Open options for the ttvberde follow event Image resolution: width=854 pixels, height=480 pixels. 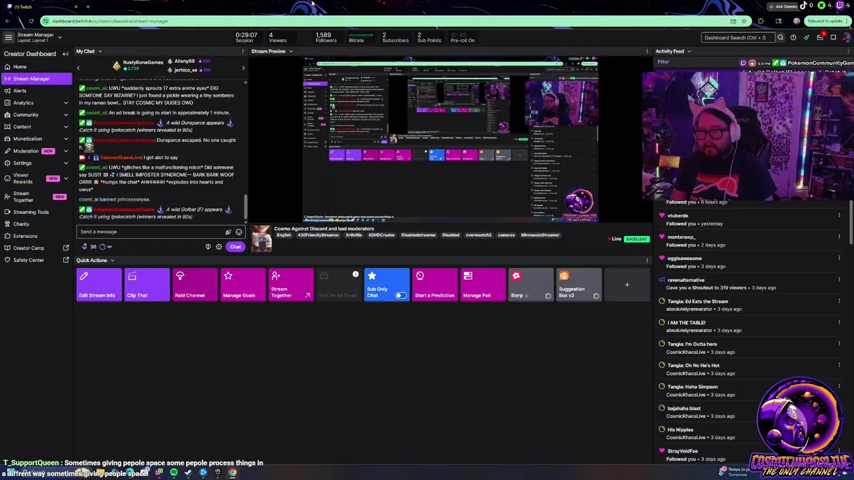[x=839, y=215]
